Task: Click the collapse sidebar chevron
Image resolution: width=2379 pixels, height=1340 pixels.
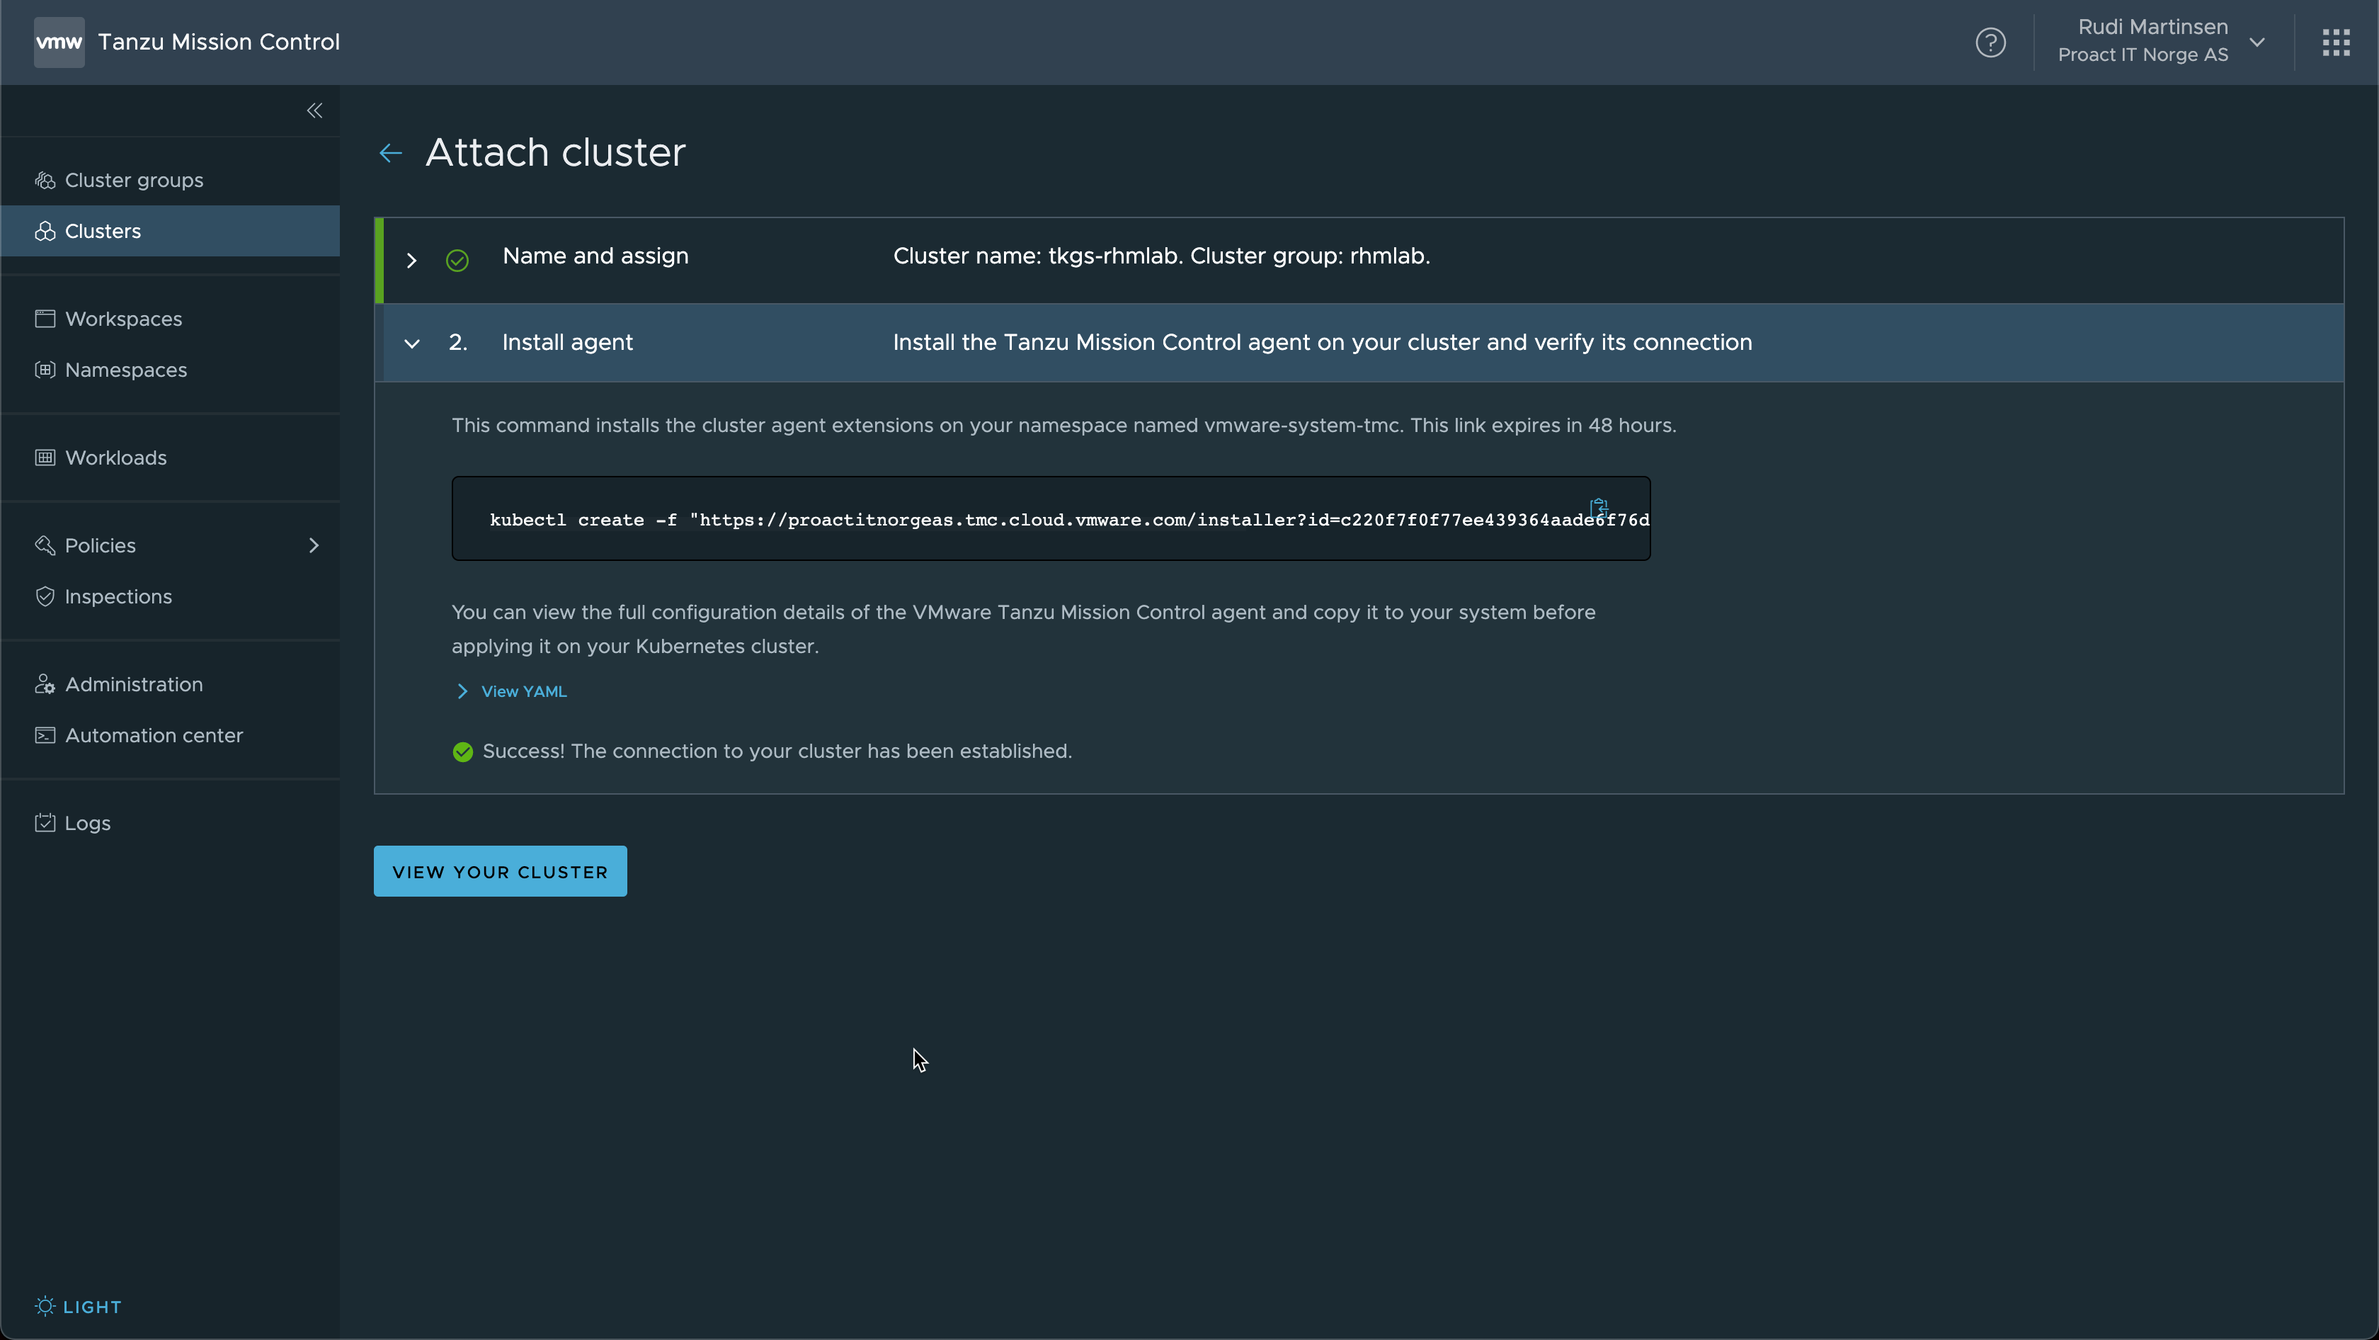Action: pyautogui.click(x=315, y=111)
